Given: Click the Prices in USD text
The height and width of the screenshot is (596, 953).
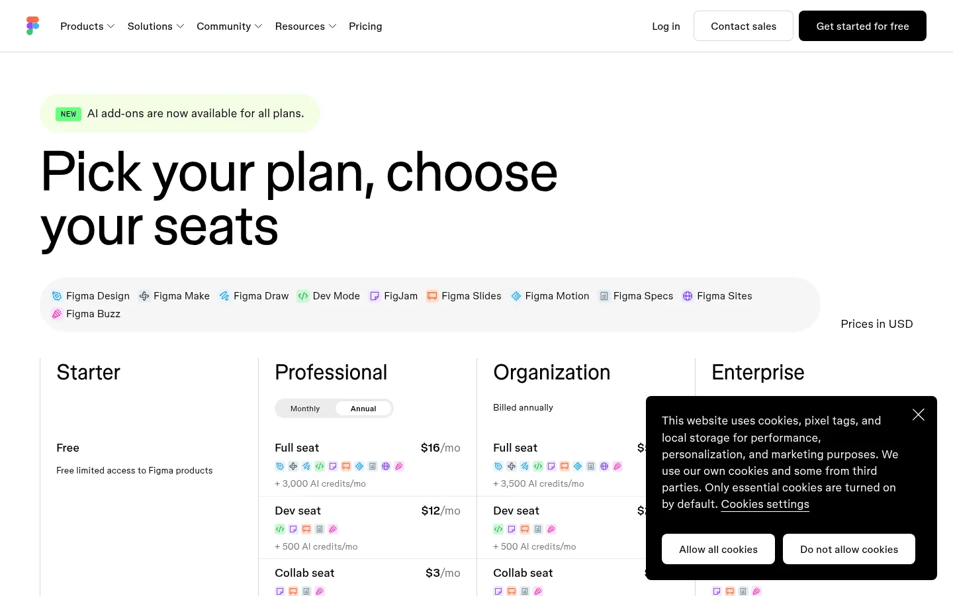Looking at the screenshot, I should tap(877, 324).
